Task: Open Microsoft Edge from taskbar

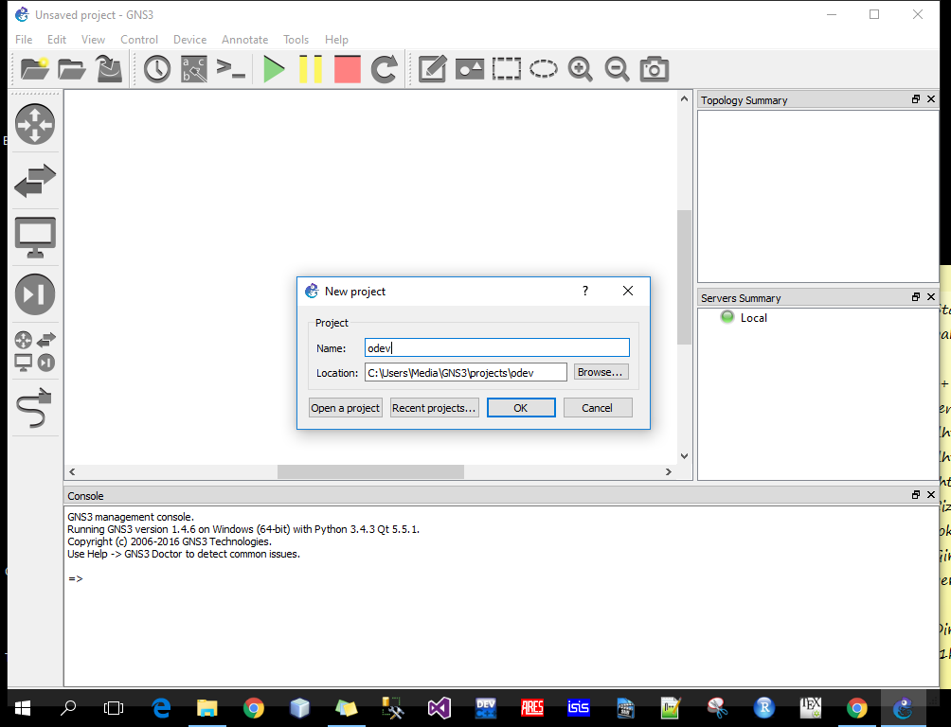Action: pyautogui.click(x=161, y=708)
